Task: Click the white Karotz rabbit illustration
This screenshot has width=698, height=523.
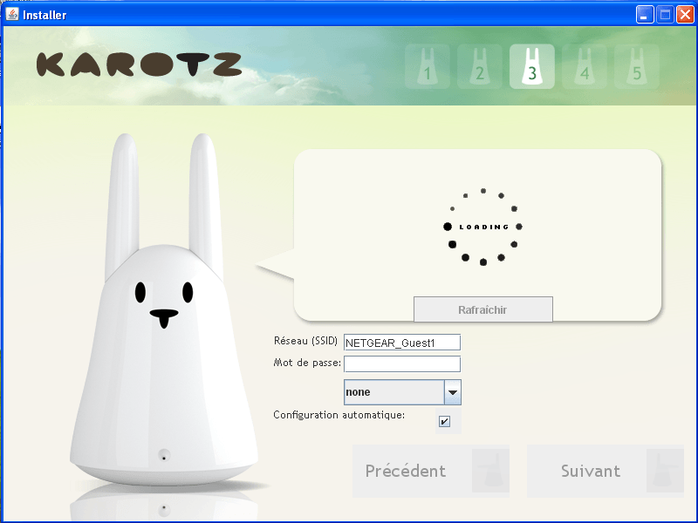Action: click(x=164, y=311)
